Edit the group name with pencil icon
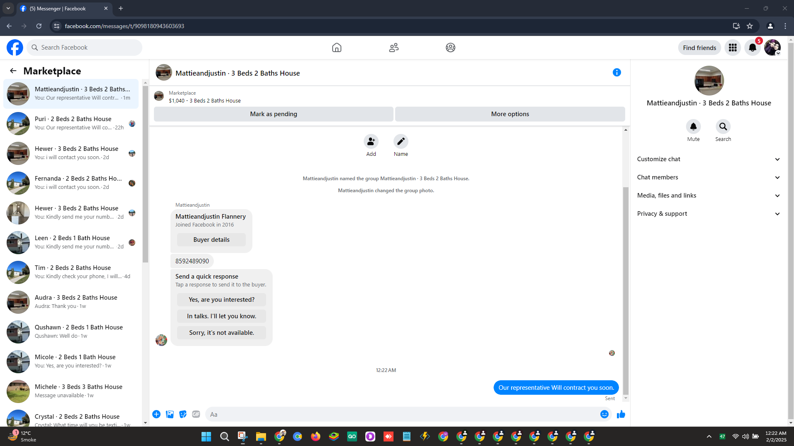 401,141
